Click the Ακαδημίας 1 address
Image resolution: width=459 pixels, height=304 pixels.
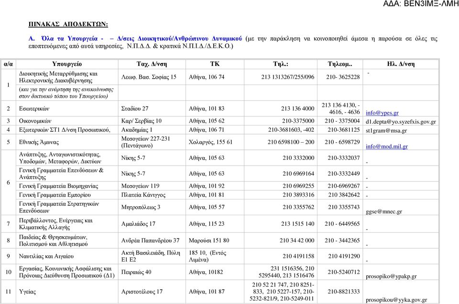click(x=137, y=130)
